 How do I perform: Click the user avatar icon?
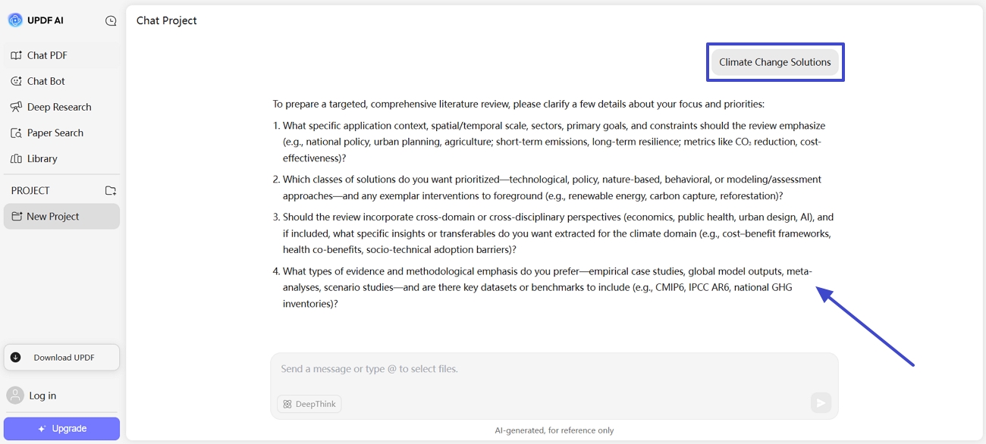pyautogui.click(x=15, y=396)
